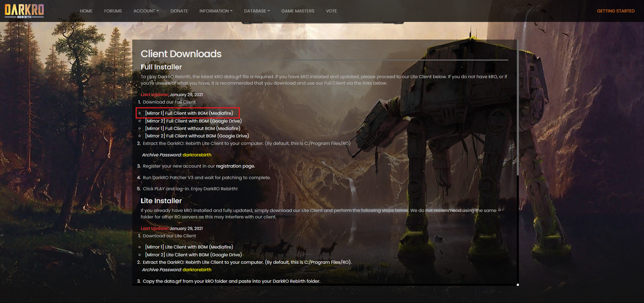
Task: Go to the HOME page
Action: 86,11
